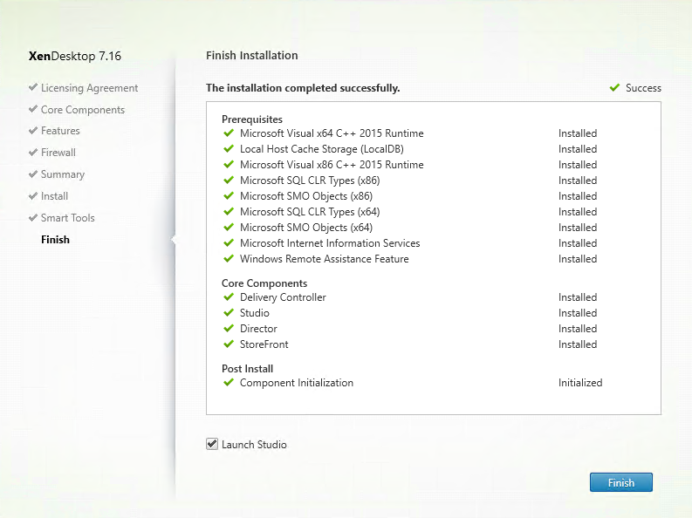This screenshot has width=692, height=518.
Task: Click the checkmark for Local Host Cache Storage
Action: coord(228,148)
